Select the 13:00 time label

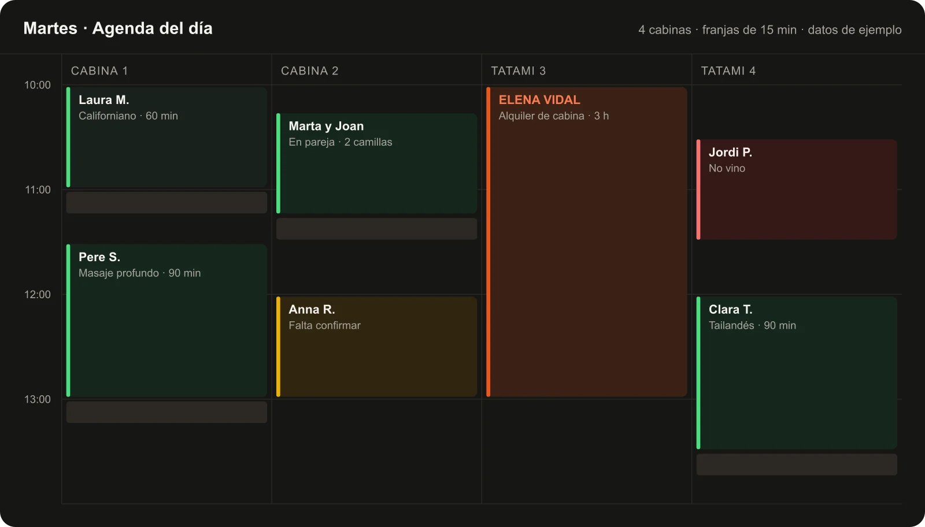38,399
